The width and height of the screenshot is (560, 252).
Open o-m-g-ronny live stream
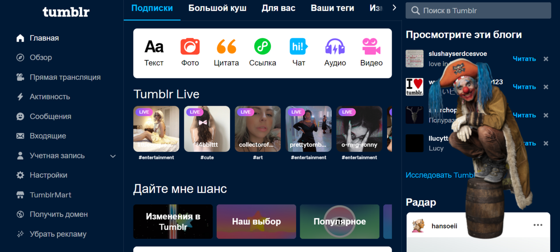tap(359, 129)
